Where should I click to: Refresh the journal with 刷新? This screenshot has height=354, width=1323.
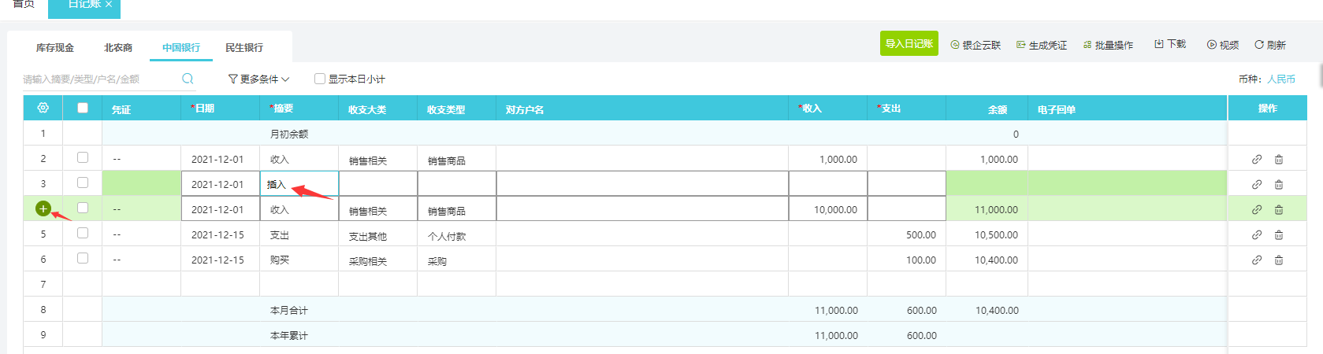(1270, 45)
